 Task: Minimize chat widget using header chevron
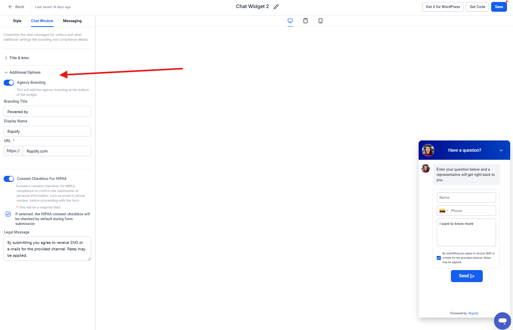click(501, 151)
